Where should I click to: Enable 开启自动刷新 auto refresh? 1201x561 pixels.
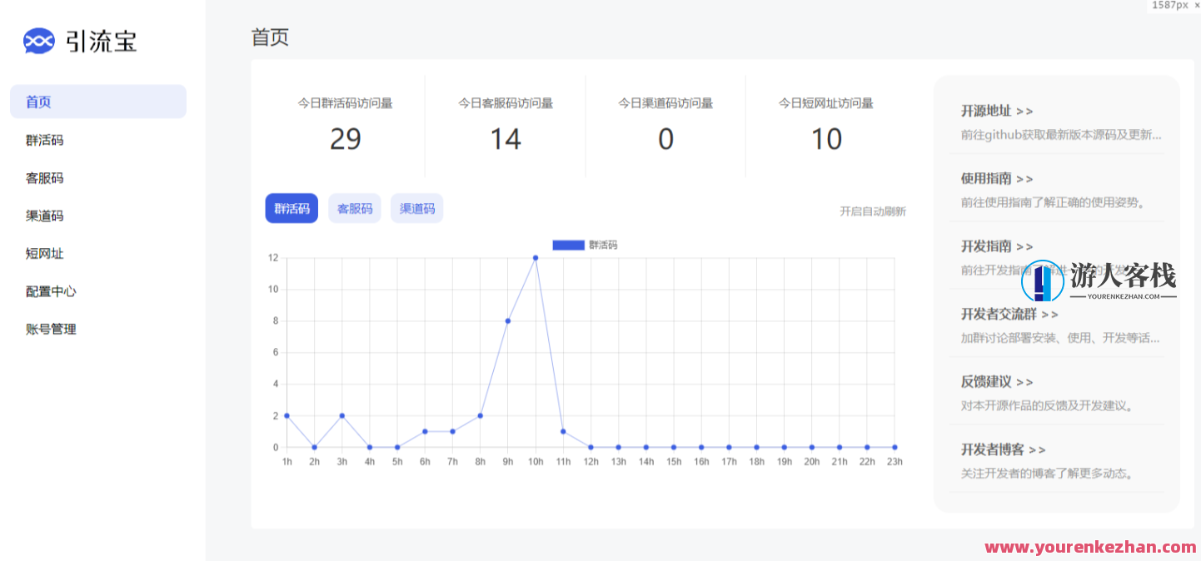872,211
